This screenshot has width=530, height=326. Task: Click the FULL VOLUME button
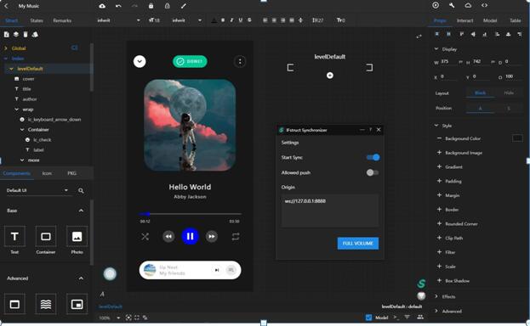(358, 244)
